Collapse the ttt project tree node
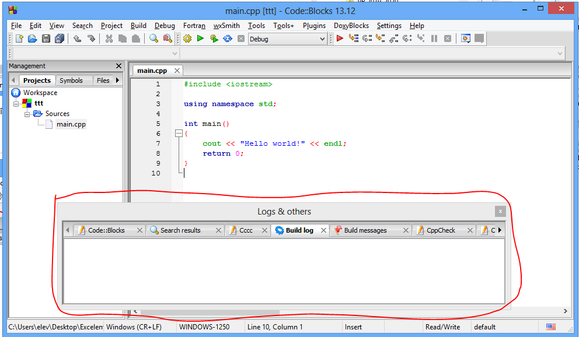This screenshot has height=337, width=579. [16, 104]
